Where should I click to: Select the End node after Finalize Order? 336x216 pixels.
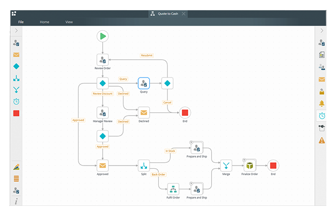273,166
